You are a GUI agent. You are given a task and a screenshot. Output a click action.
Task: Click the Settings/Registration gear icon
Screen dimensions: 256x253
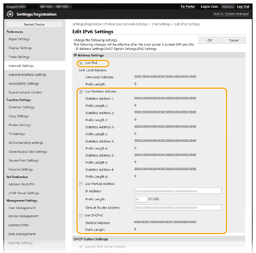(x=10, y=14)
